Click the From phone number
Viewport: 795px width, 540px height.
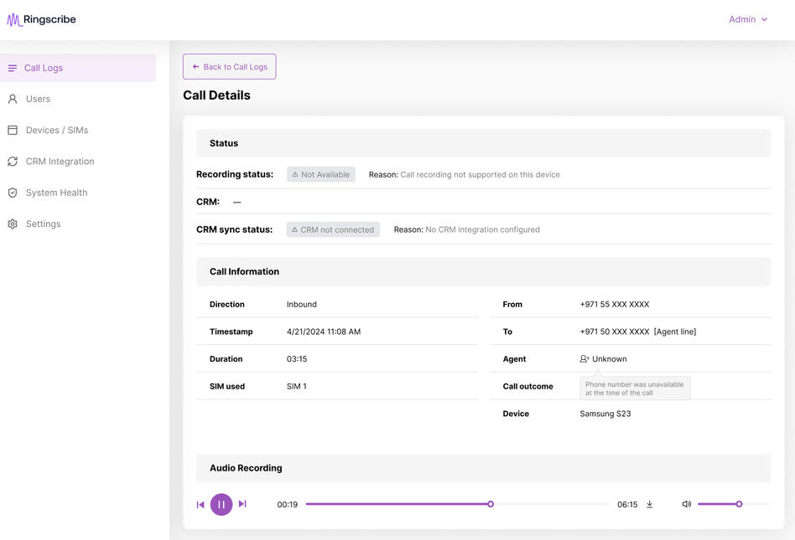pos(614,305)
